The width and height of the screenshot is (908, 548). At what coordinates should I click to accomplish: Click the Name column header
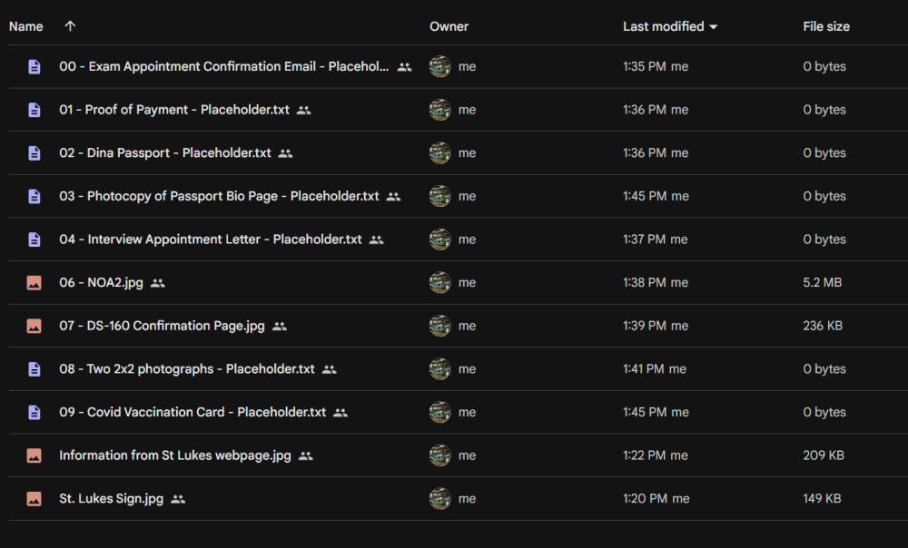[26, 26]
